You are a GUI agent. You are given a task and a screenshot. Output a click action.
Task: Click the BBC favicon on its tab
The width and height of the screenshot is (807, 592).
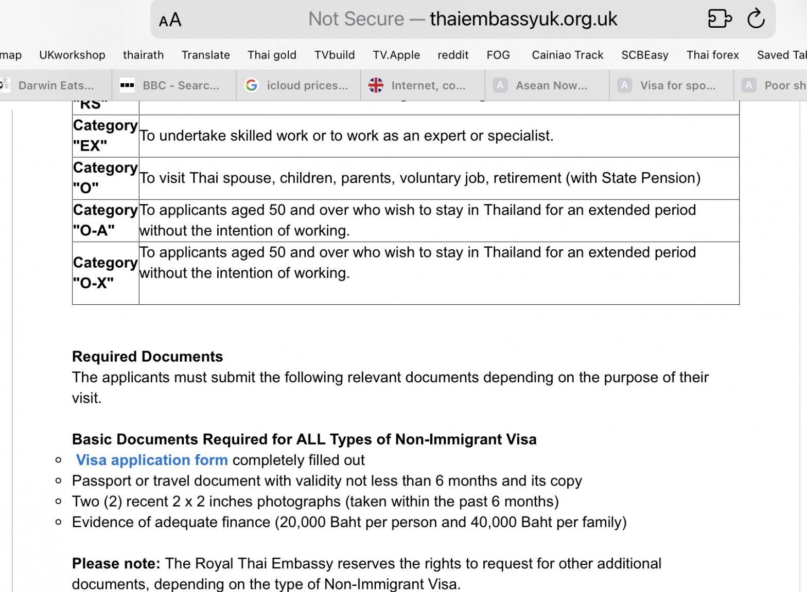(127, 85)
